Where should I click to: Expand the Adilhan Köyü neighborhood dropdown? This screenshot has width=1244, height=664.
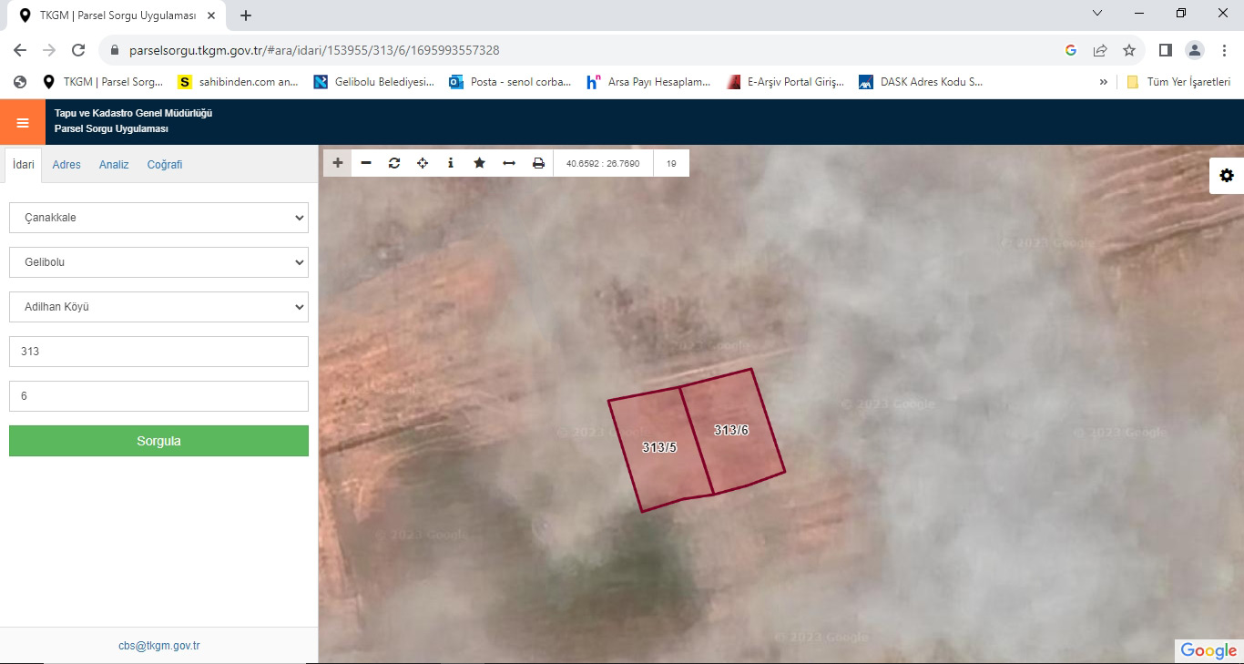click(158, 307)
